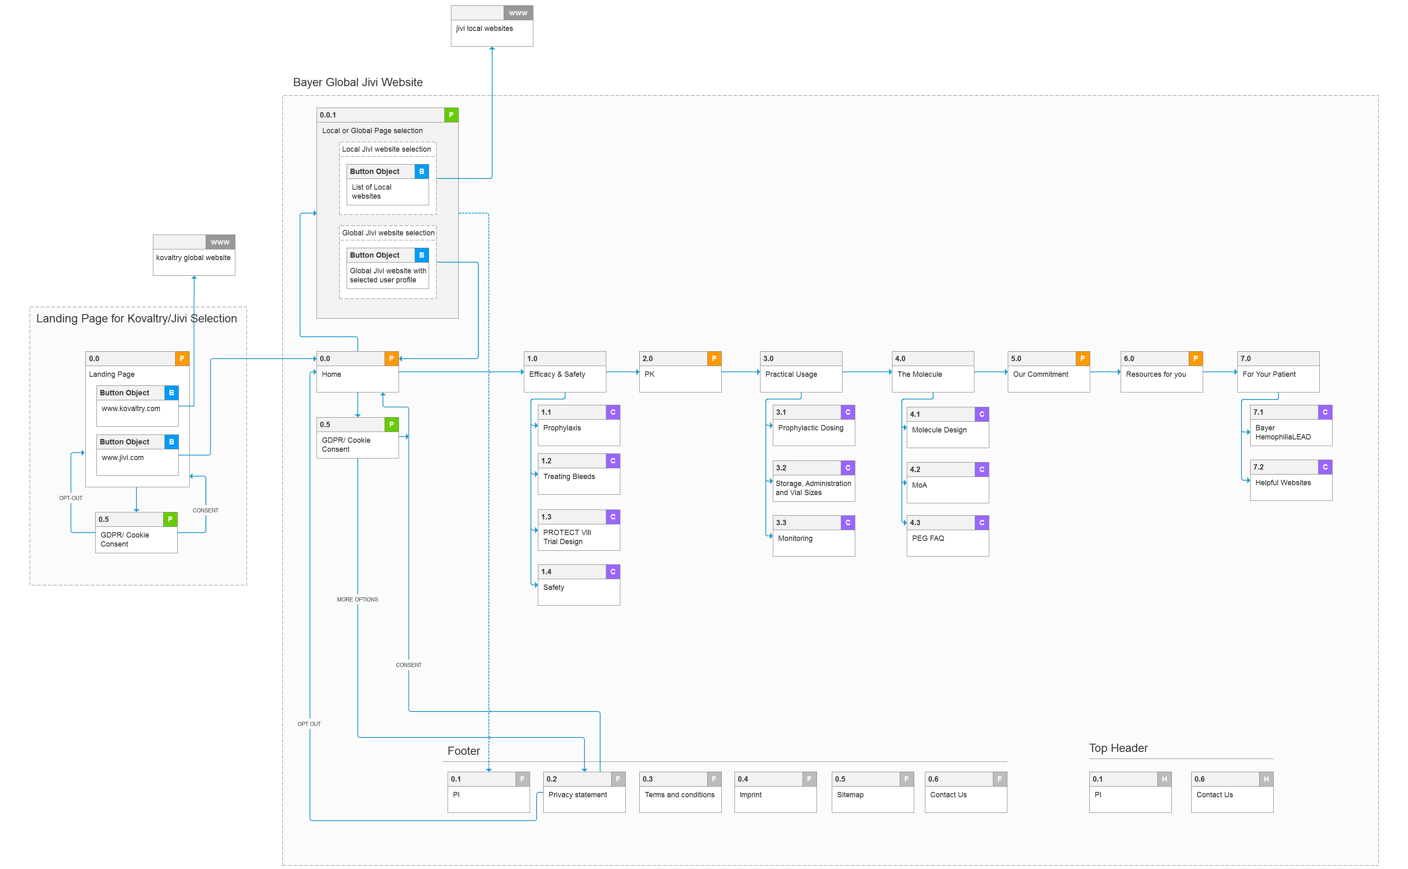Click the green P badge on node 0.0.1
The width and height of the screenshot is (1408, 869).
(x=451, y=115)
